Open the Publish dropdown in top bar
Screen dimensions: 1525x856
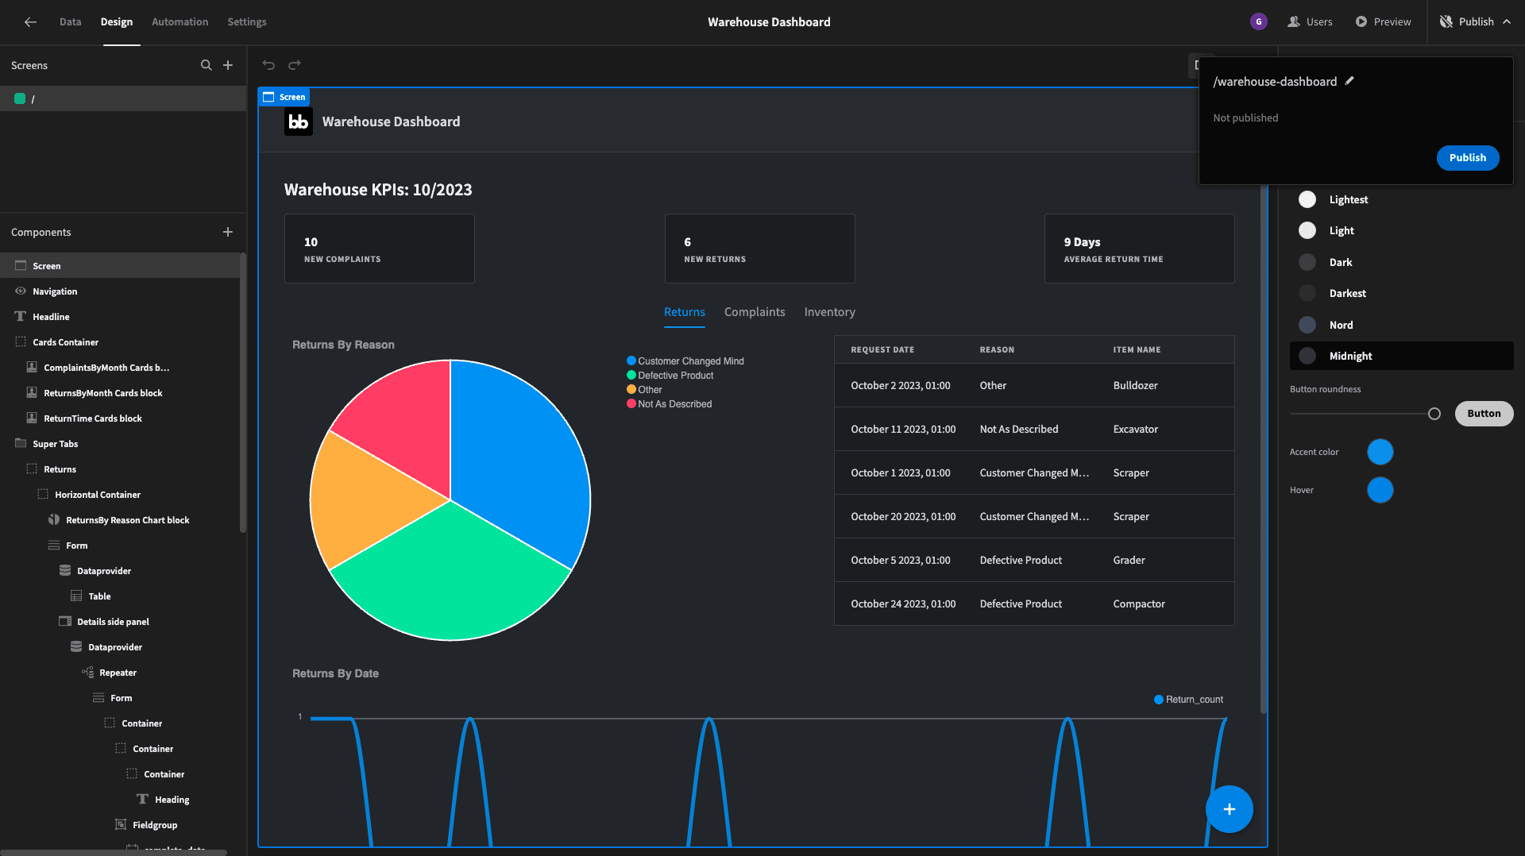tap(1475, 22)
